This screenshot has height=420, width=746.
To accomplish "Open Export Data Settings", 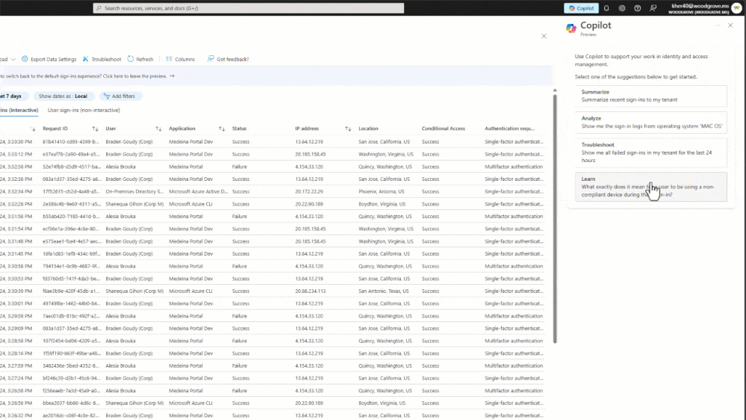I will click(49, 59).
